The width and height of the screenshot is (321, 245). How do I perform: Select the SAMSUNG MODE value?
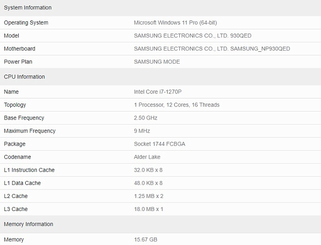[157, 62]
